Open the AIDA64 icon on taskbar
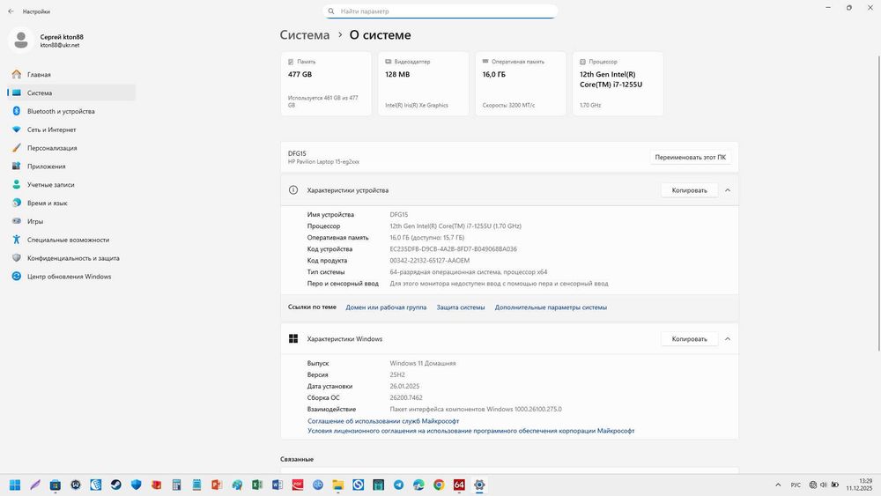Viewport: 881px width, 496px height. click(x=459, y=485)
